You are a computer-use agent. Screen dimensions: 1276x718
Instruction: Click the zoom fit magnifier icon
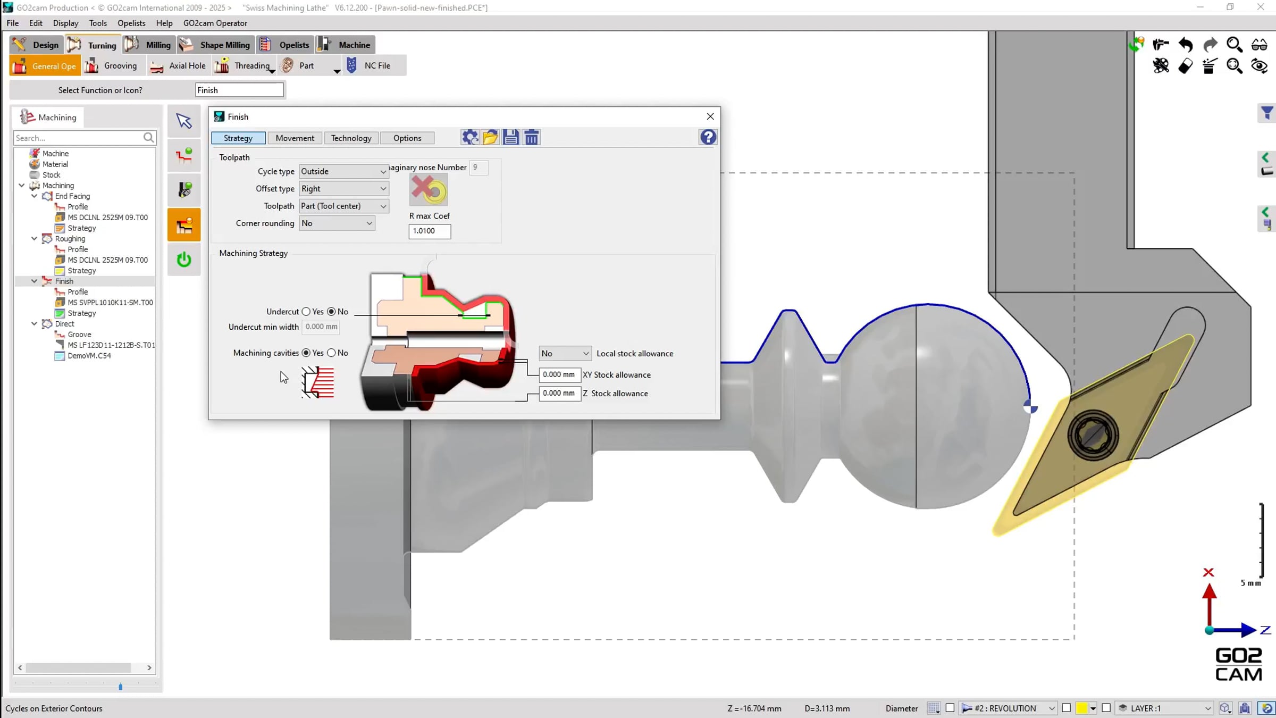click(x=1235, y=66)
